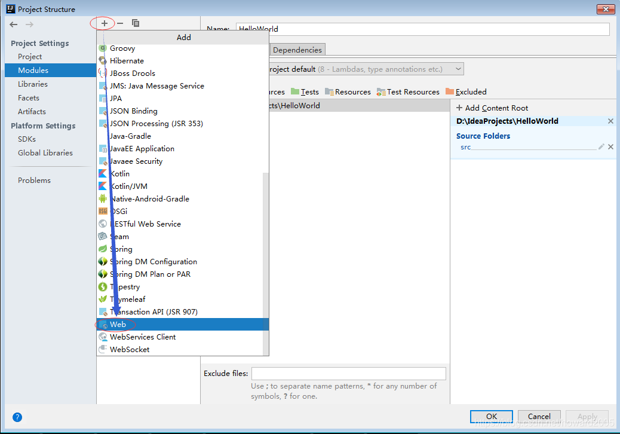Click the Thymeleaf leaf icon

coord(103,299)
